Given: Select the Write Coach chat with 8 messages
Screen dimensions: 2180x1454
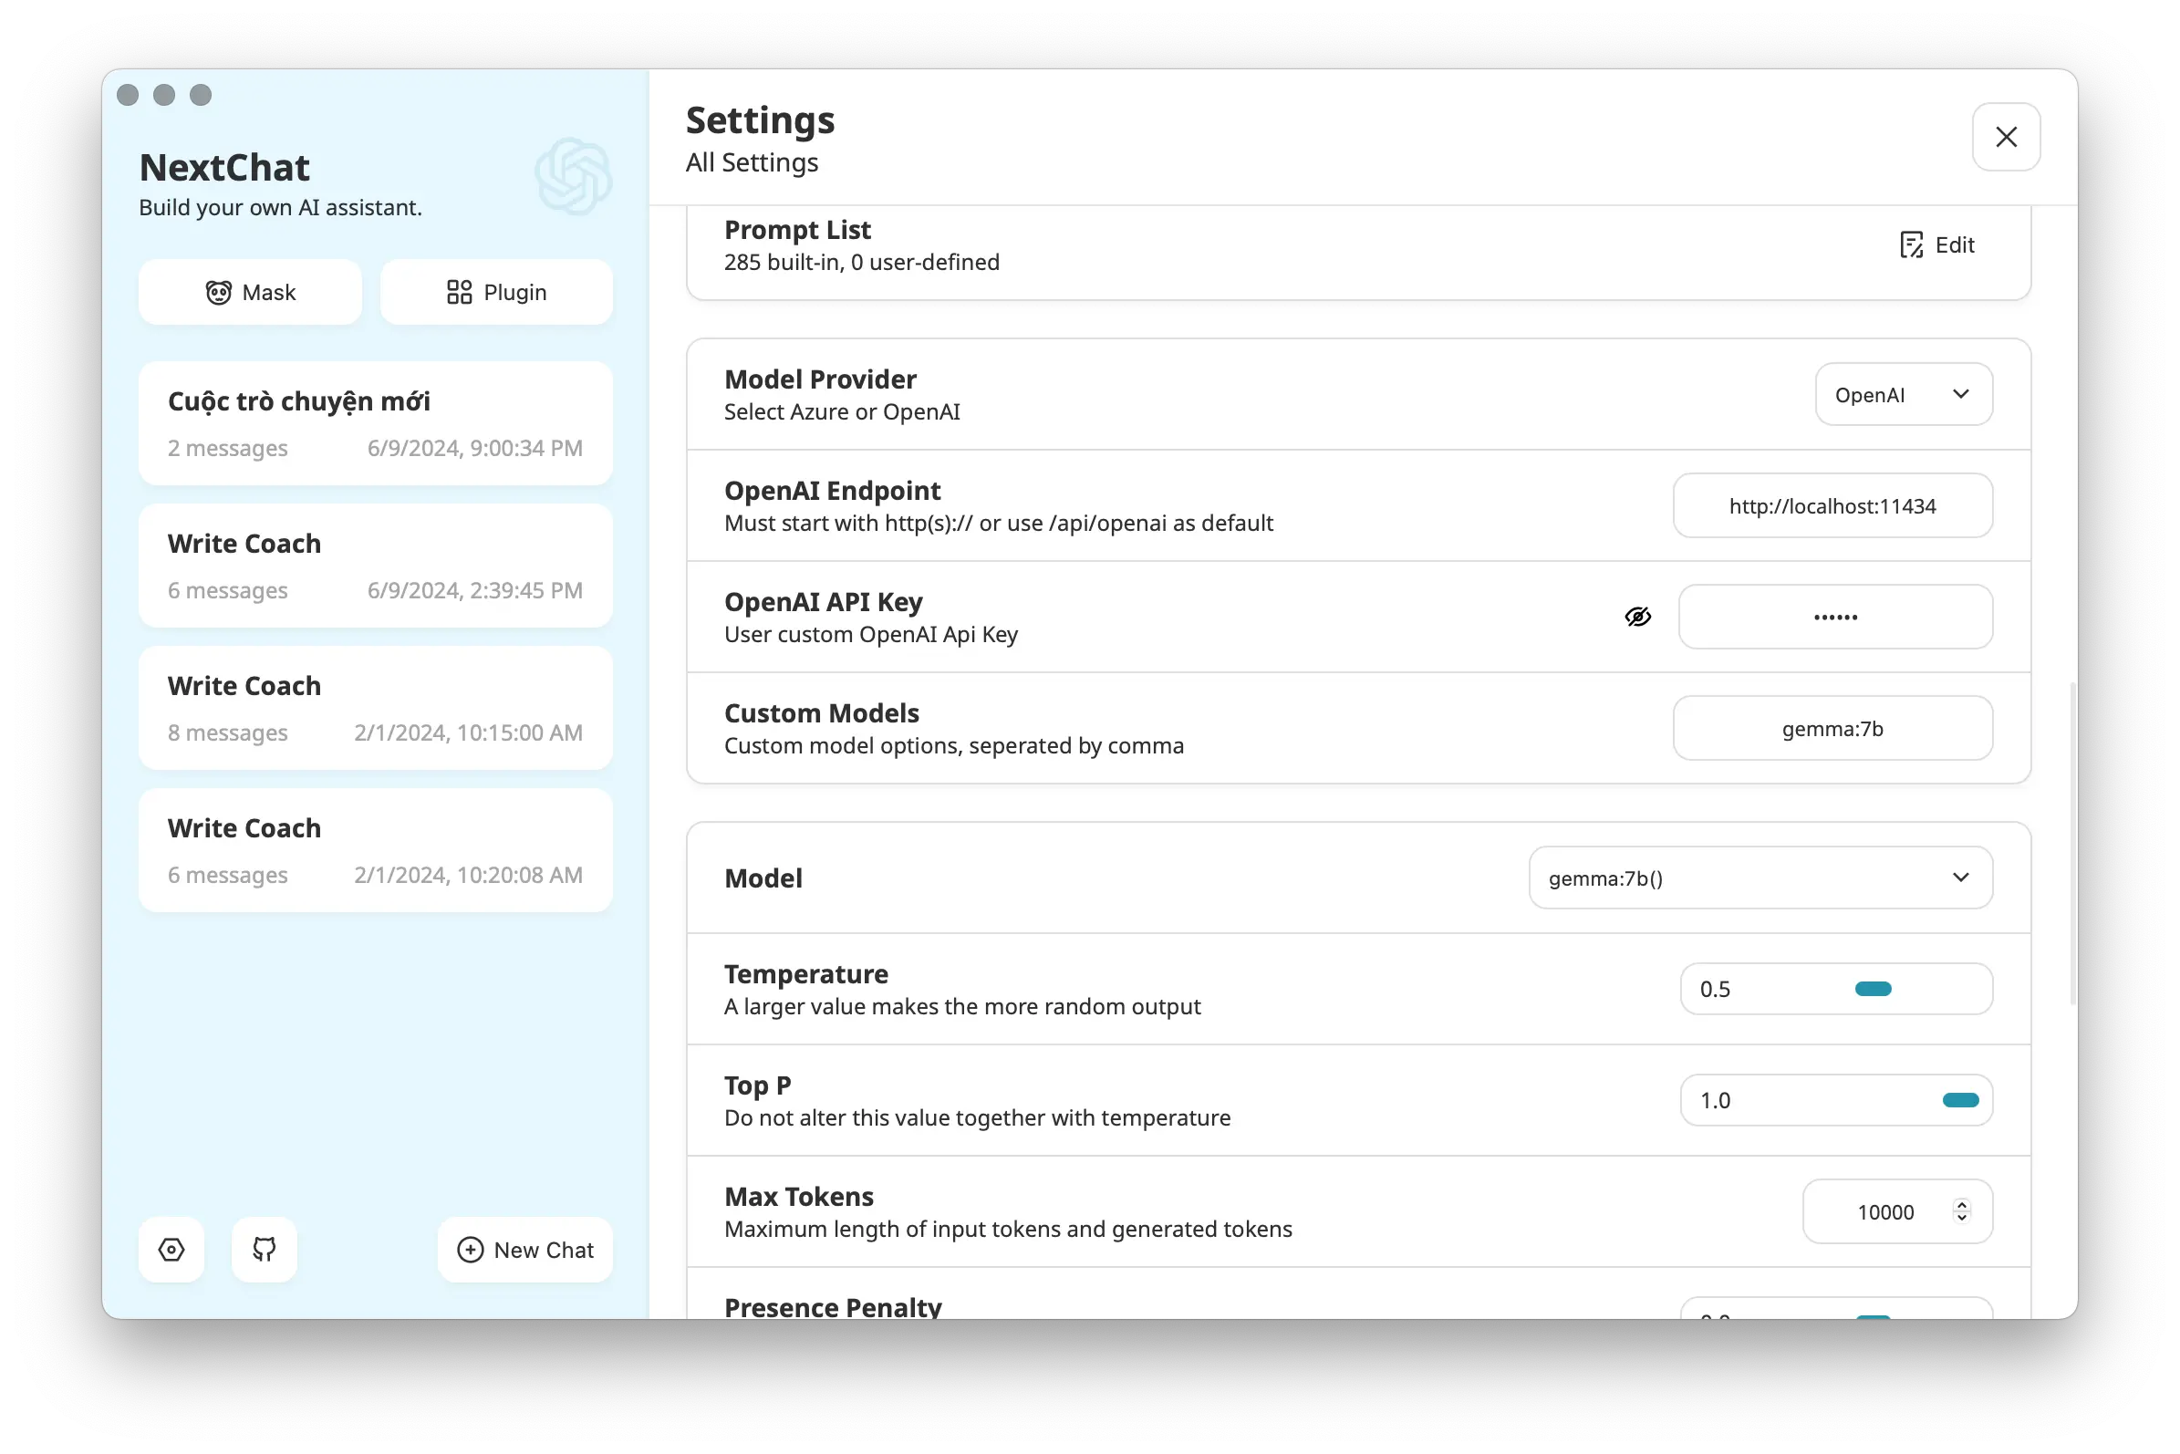Looking at the screenshot, I should (376, 709).
